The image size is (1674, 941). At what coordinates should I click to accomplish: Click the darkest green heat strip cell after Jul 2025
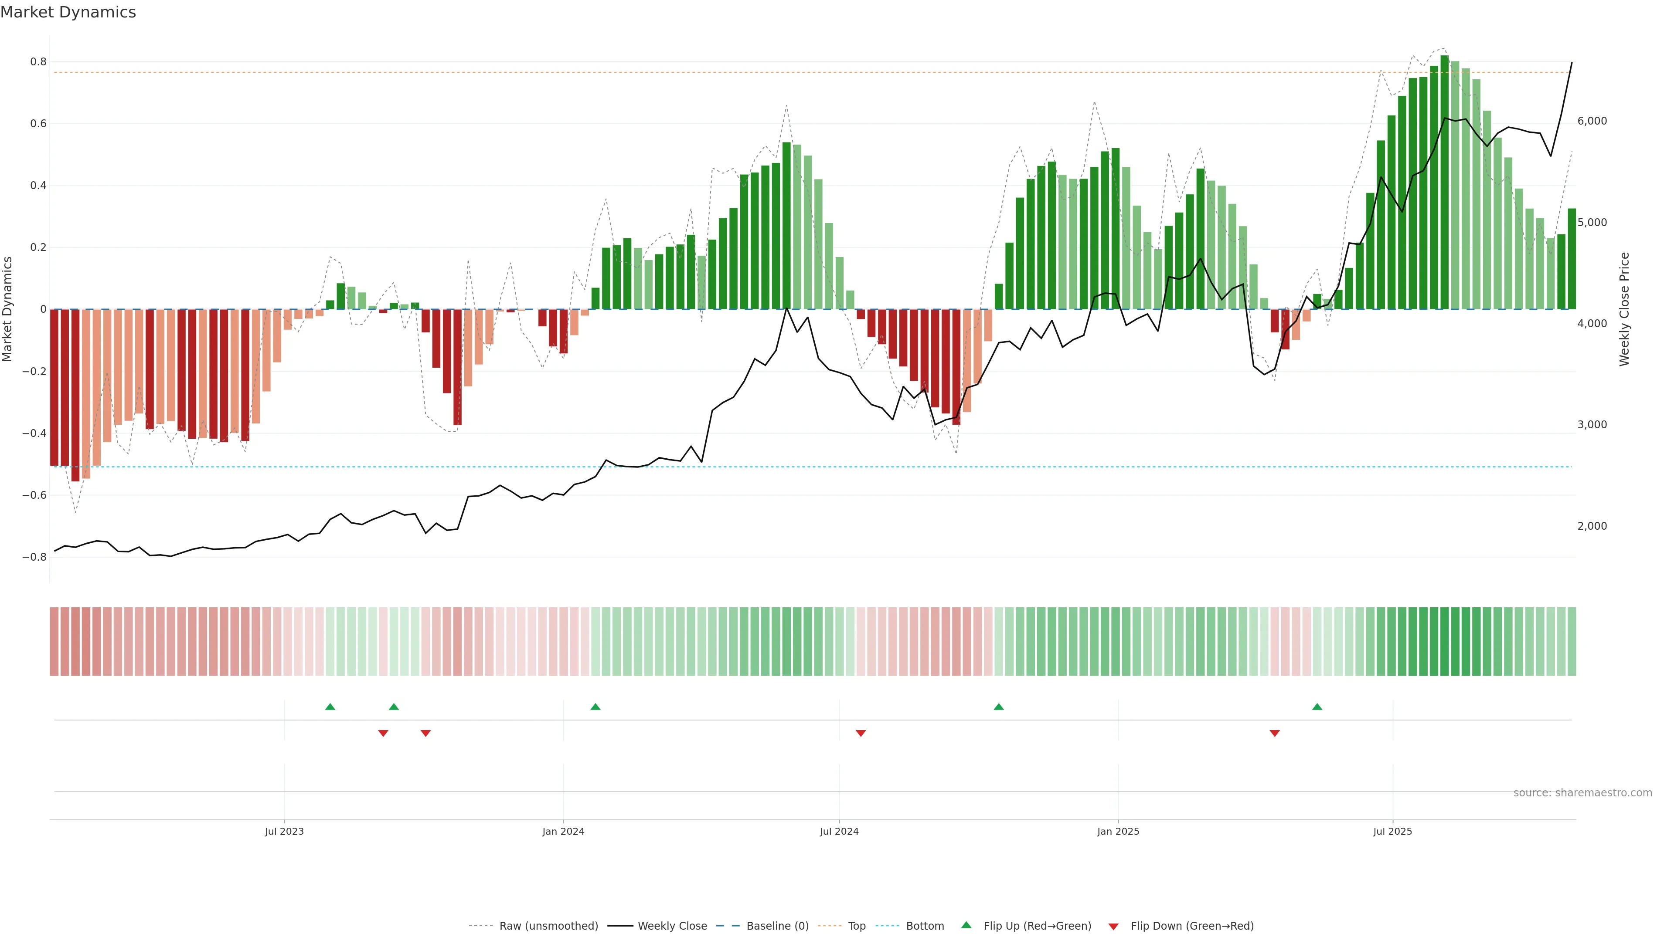pos(1445,641)
